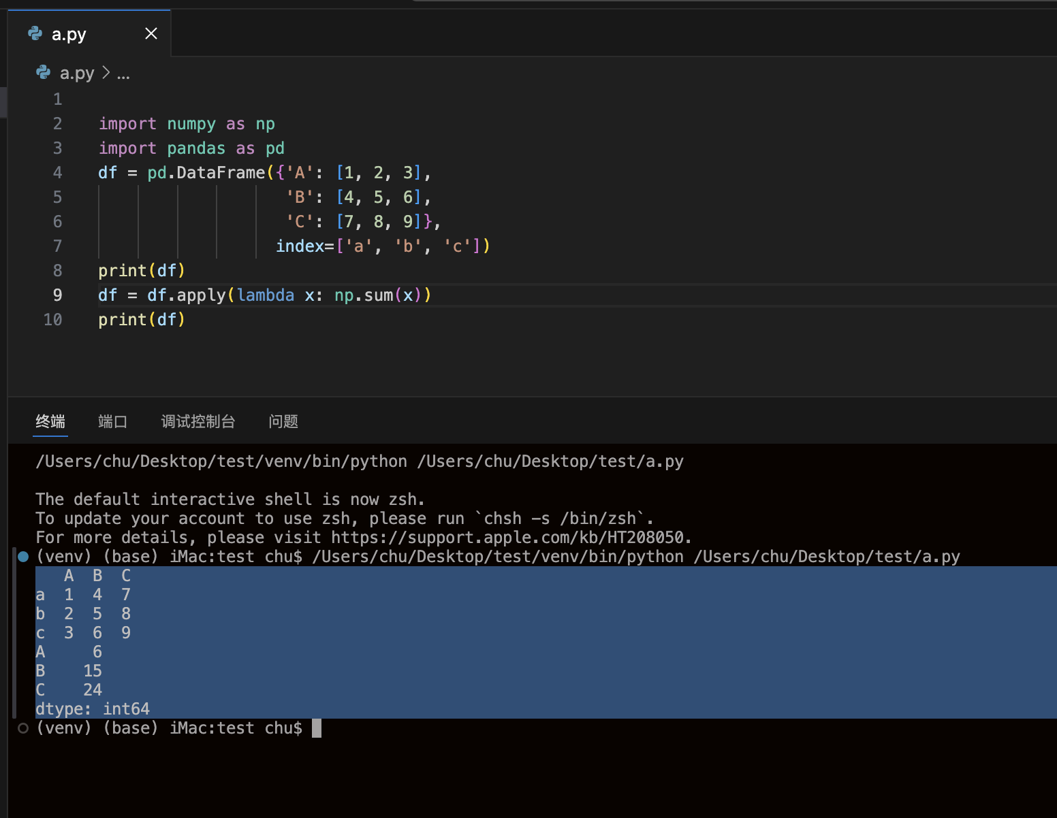Expand the breadcrumb ellipsis symbol list

pos(123,73)
